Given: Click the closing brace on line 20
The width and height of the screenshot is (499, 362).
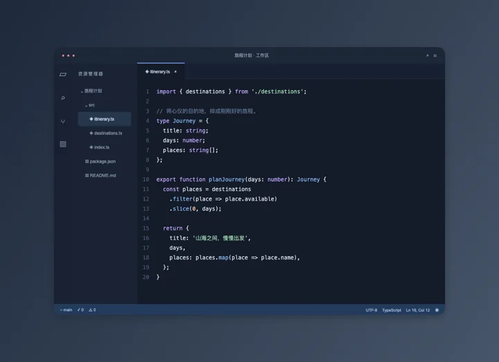Looking at the screenshot, I should pyautogui.click(x=158, y=277).
